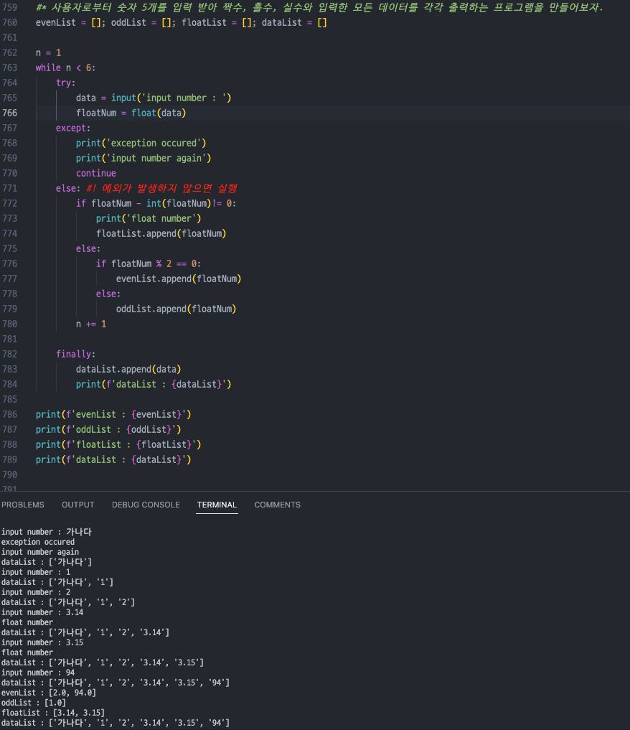Screen dimensions: 630x730
Task: Click 'evenList.append(floatNum)' on line 777
Action: pos(179,279)
